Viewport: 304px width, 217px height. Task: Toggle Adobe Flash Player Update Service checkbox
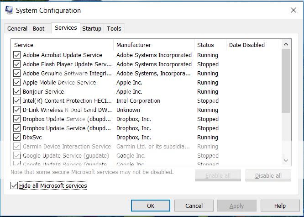17,64
